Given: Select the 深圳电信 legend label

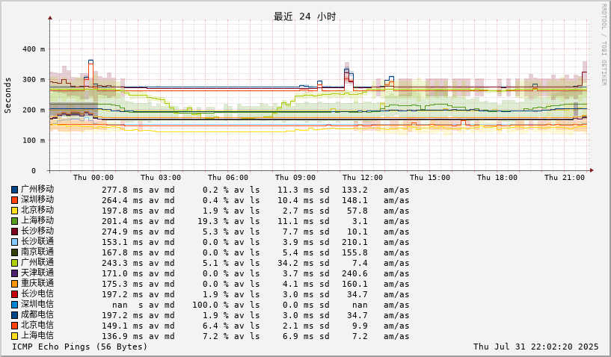Looking at the screenshot, I should coord(37,305).
